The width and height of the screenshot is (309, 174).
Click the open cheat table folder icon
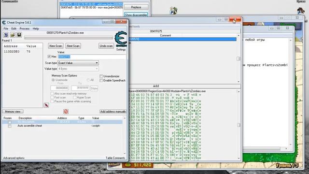coord(13,35)
